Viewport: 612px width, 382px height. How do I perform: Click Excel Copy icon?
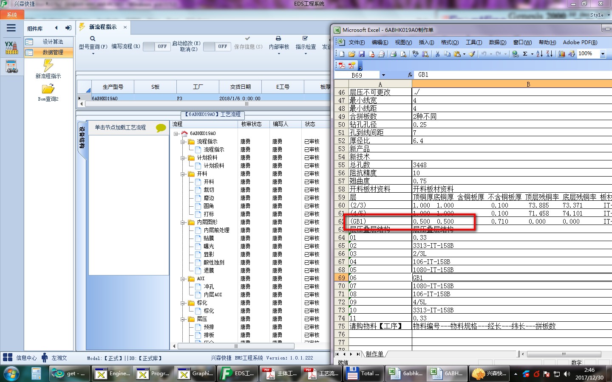pyautogui.click(x=447, y=54)
